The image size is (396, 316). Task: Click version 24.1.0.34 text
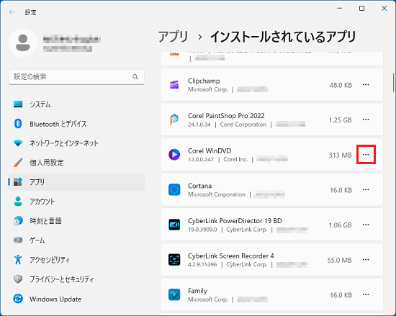click(x=199, y=125)
